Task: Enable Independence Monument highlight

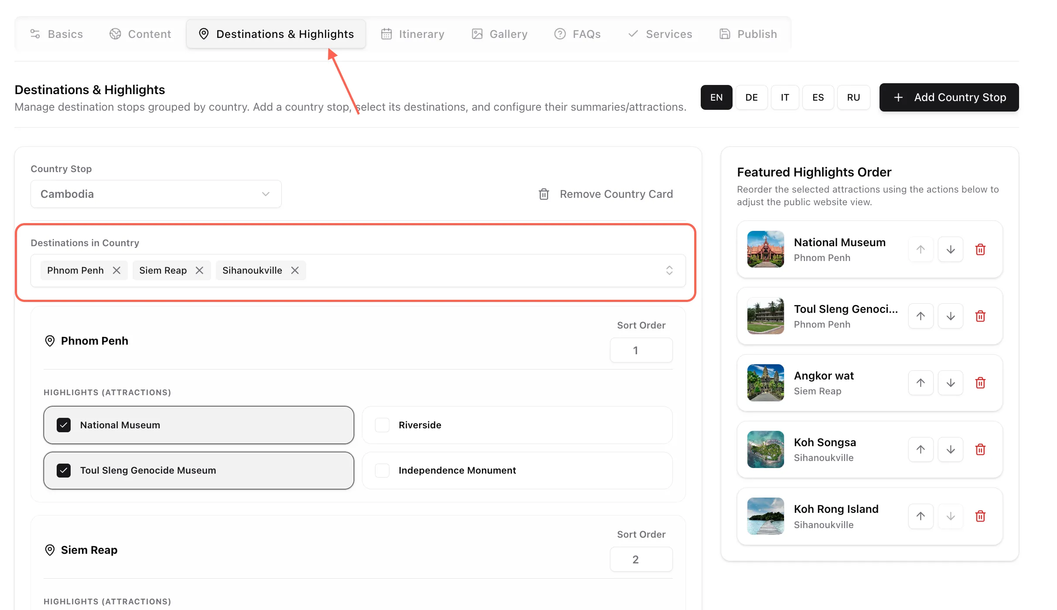Action: pyautogui.click(x=382, y=470)
